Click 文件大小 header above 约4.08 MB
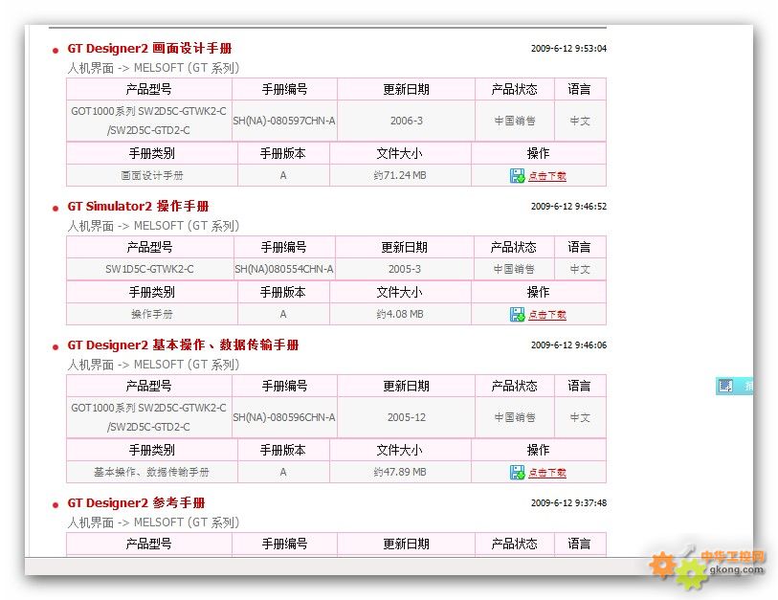Screen dimensions: 778x600 coord(399,292)
